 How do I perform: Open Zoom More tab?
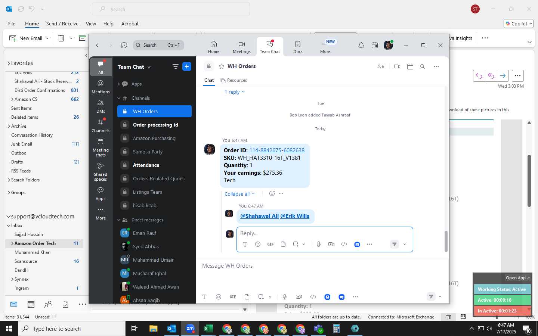(325, 47)
